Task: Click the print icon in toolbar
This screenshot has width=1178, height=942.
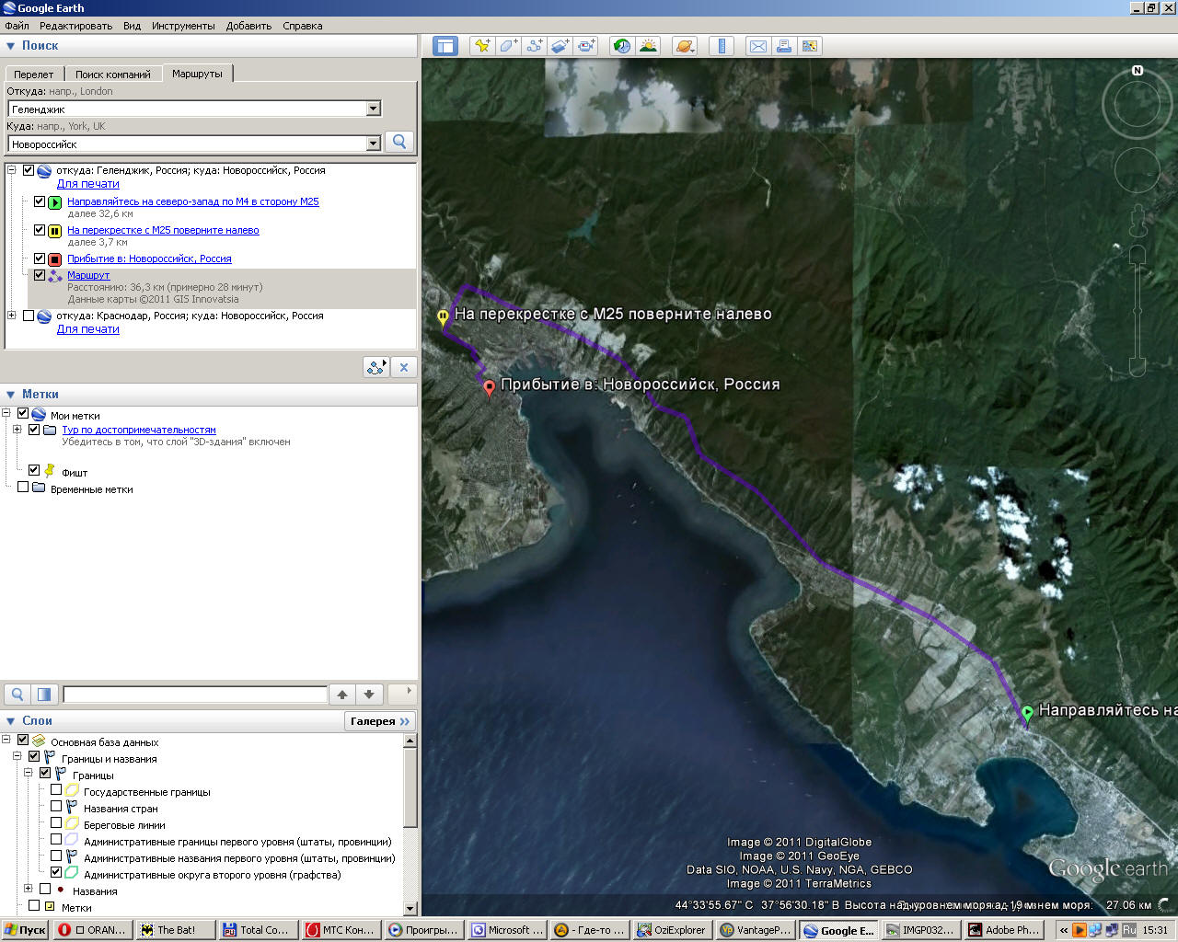Action: pos(784,46)
